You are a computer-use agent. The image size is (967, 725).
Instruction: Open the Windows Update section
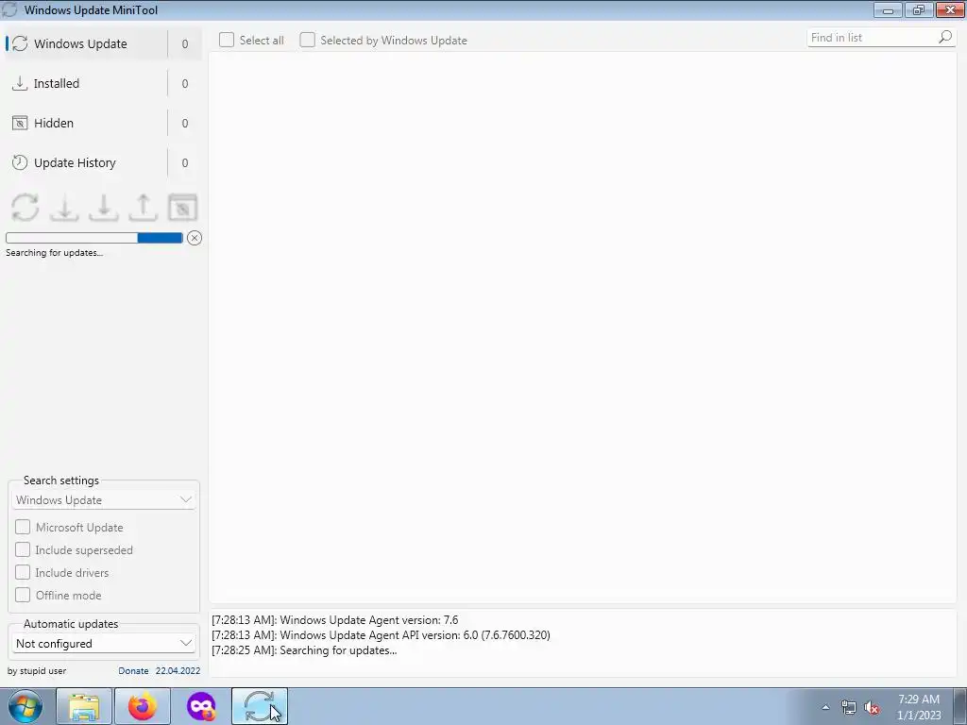[x=103, y=43]
